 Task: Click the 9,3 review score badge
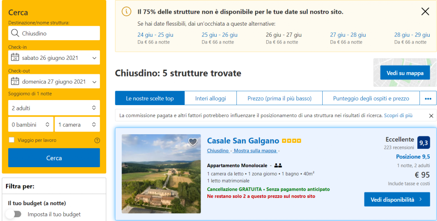coord(424,143)
